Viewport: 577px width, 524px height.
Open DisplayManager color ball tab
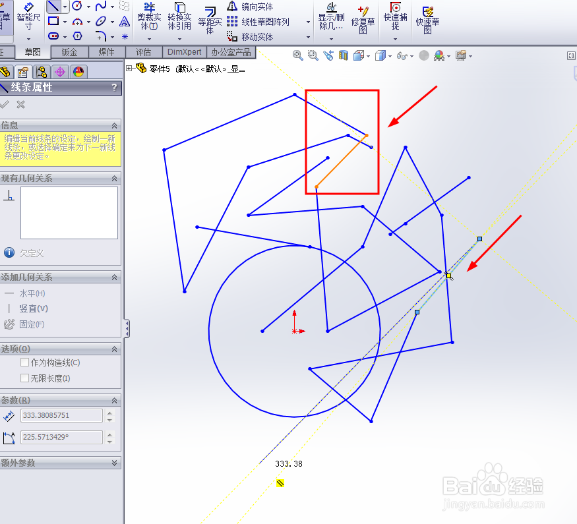78,72
